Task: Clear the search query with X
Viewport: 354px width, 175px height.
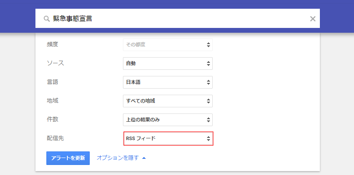Action: [x=313, y=19]
